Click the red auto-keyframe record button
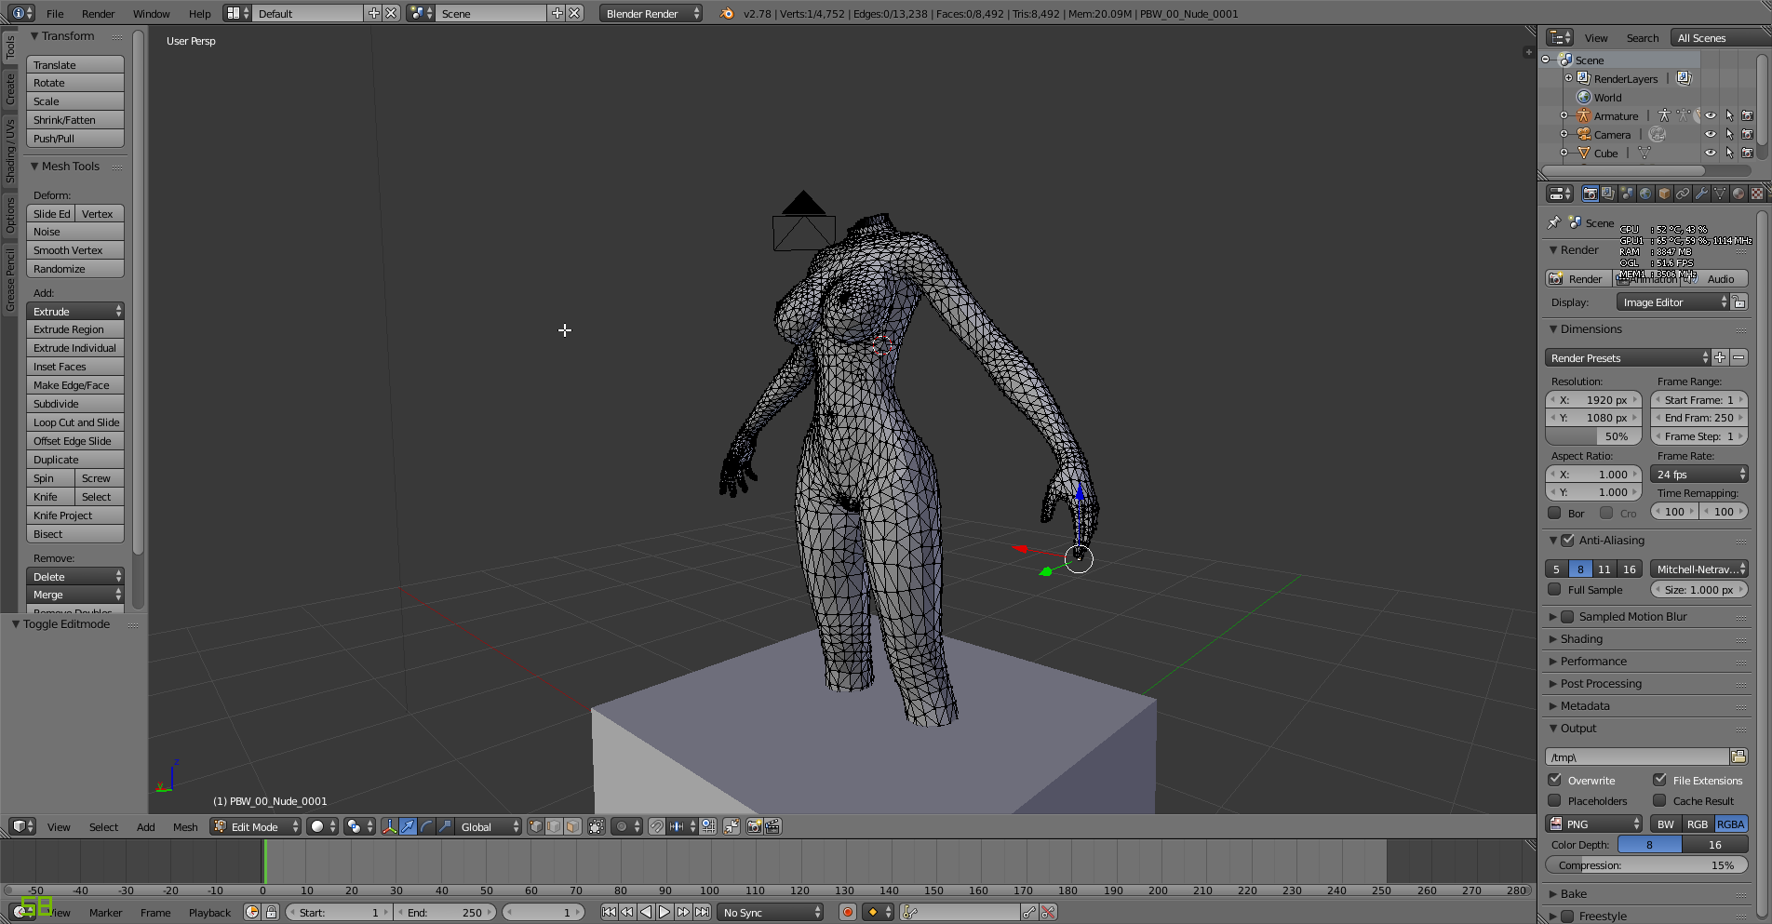 (x=847, y=912)
